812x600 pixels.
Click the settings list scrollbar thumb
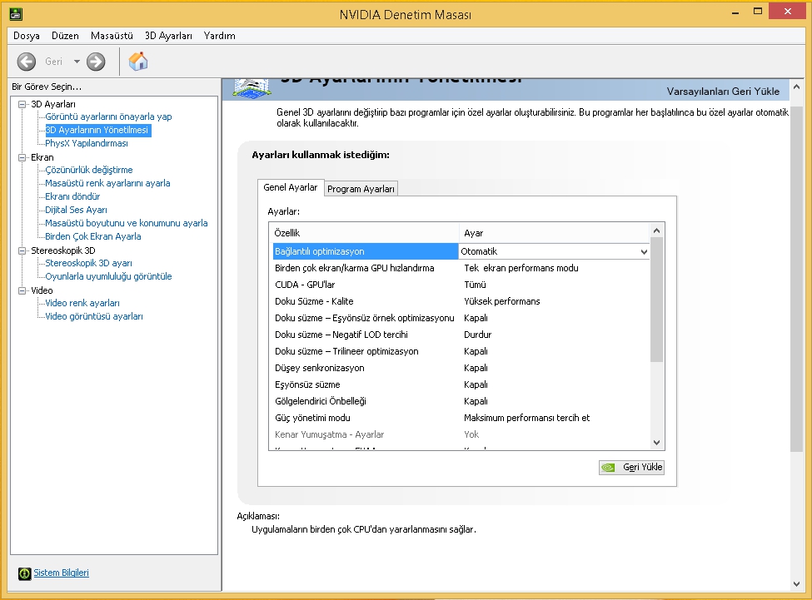point(656,300)
